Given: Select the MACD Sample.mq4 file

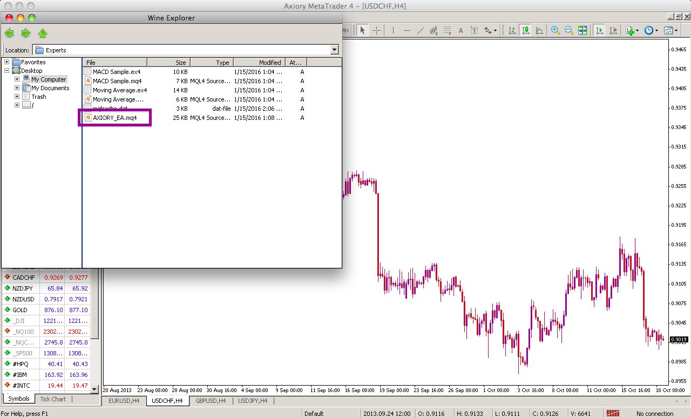Looking at the screenshot, I should click(117, 81).
